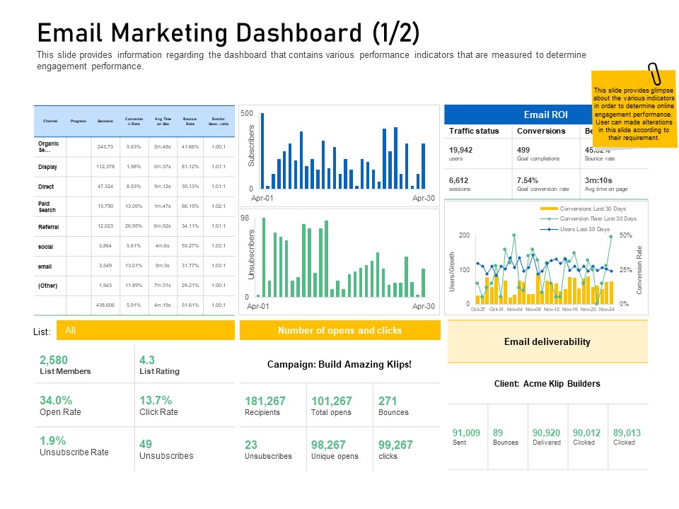The image size is (679, 509).
Task: Select the Referral channel row label
Action: [49, 227]
